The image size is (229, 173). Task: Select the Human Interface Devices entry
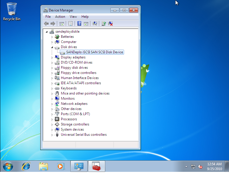[80, 78]
